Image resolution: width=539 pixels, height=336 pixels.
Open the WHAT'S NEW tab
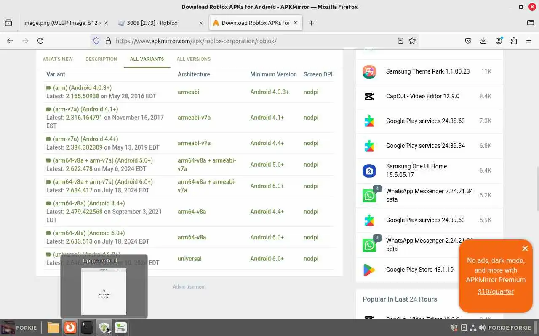(x=58, y=59)
